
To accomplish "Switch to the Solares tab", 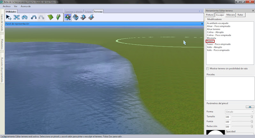I will 88,12.
